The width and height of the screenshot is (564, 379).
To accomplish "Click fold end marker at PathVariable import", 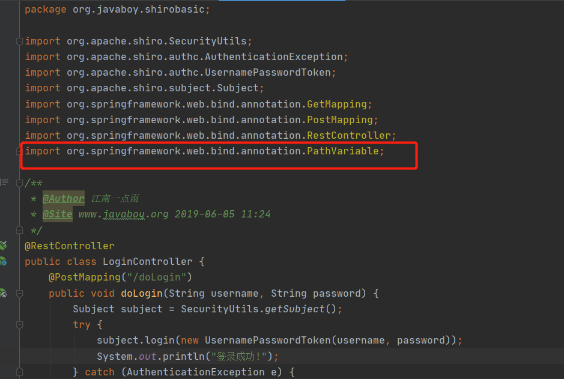I will coord(19,151).
